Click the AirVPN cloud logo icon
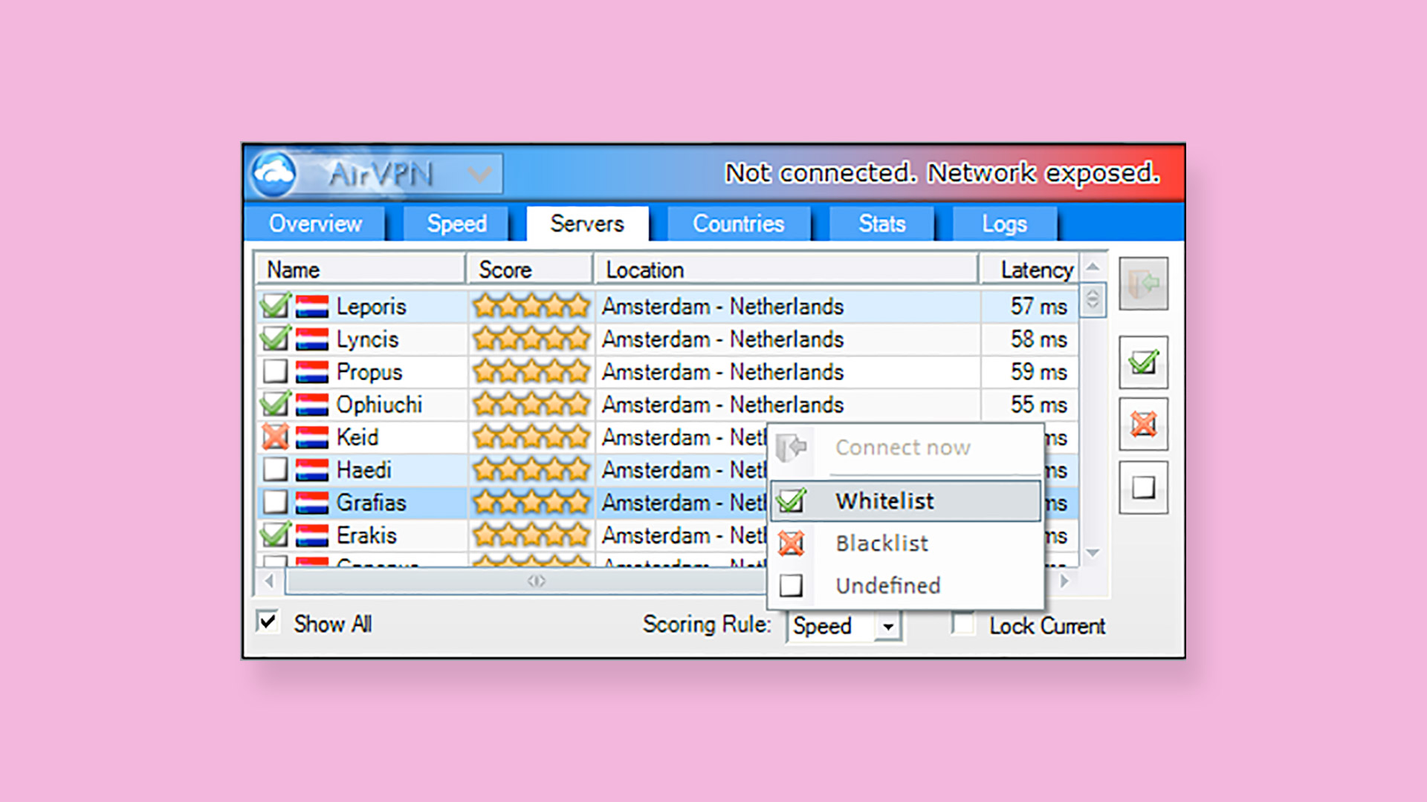The height and width of the screenshot is (802, 1427). point(274,175)
